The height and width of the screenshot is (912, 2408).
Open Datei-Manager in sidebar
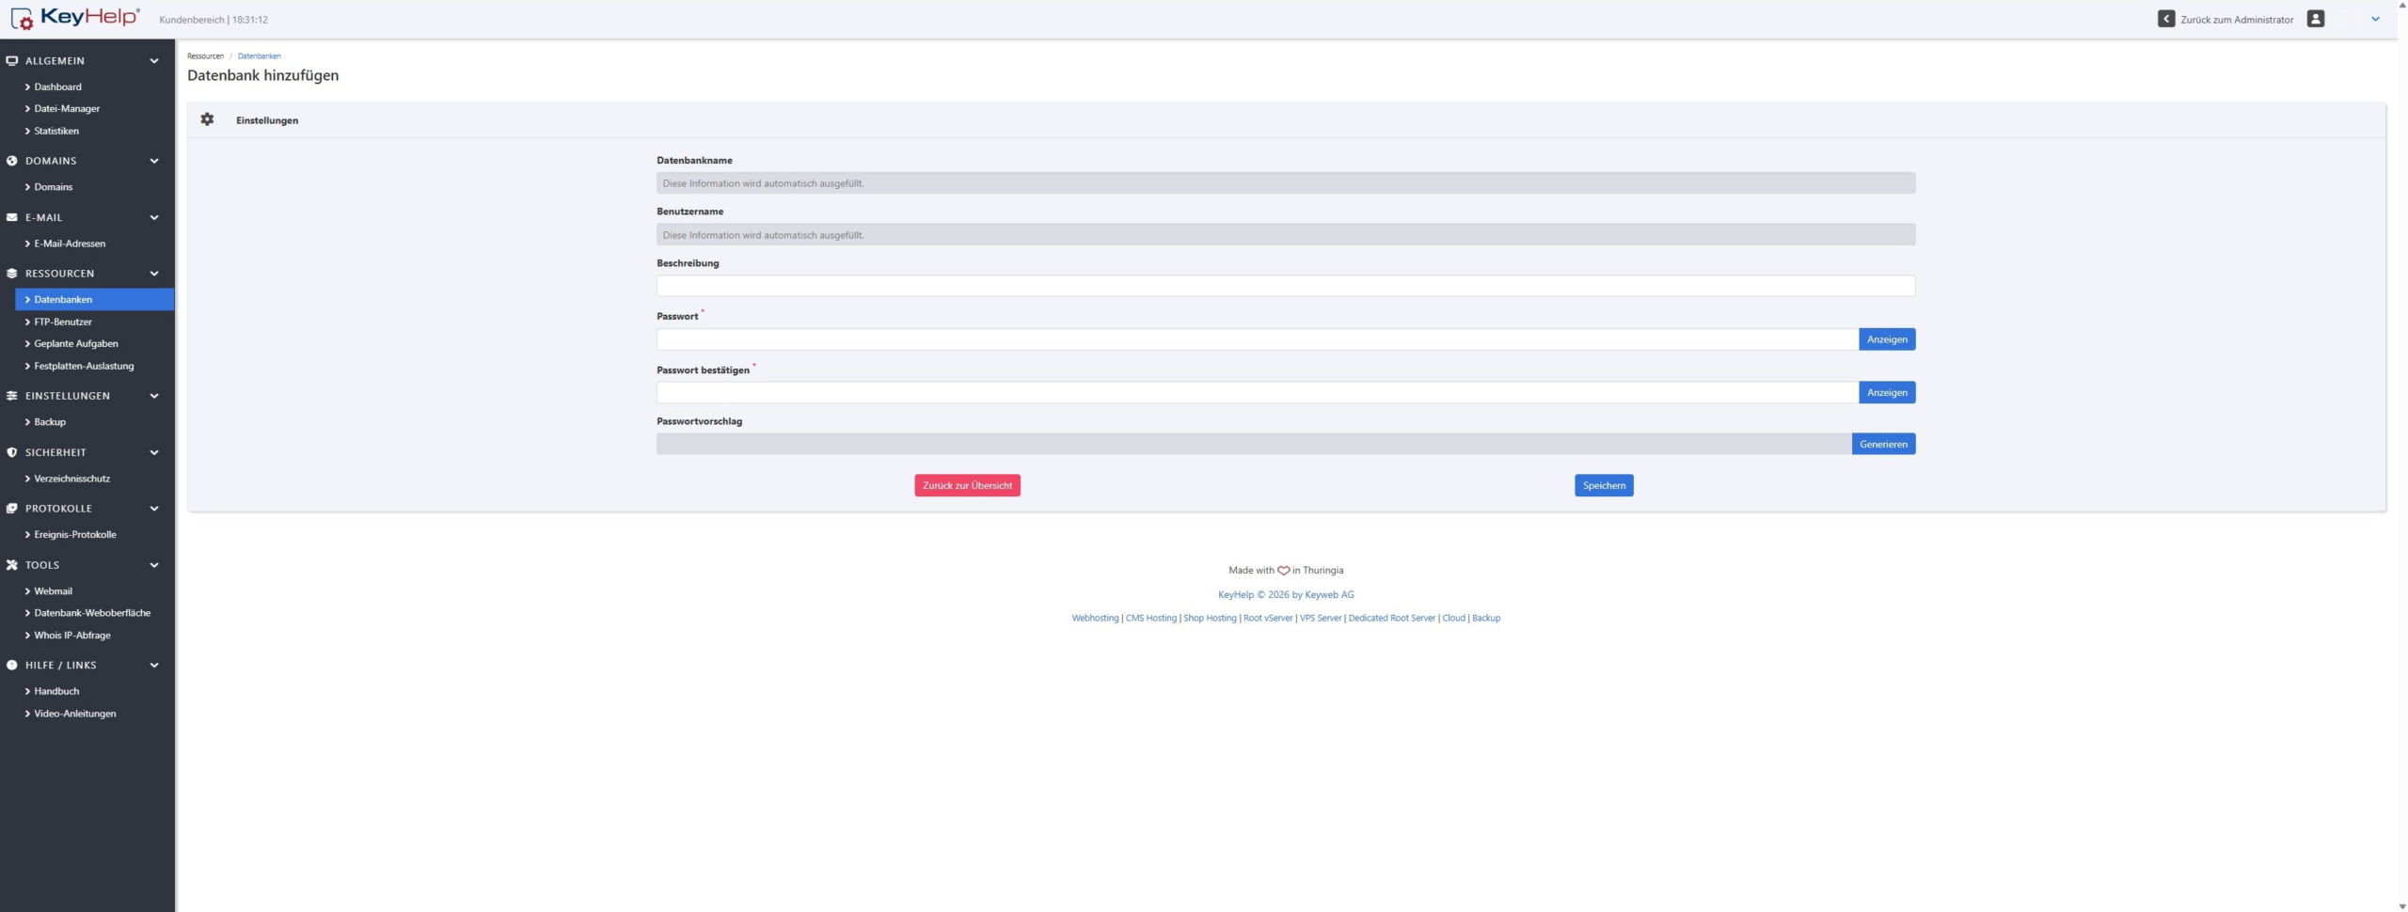point(67,108)
